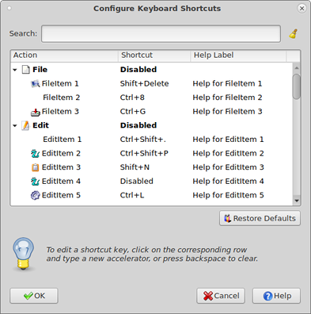Click in the Search input field
Screen dimensions: 311x314
(161, 34)
